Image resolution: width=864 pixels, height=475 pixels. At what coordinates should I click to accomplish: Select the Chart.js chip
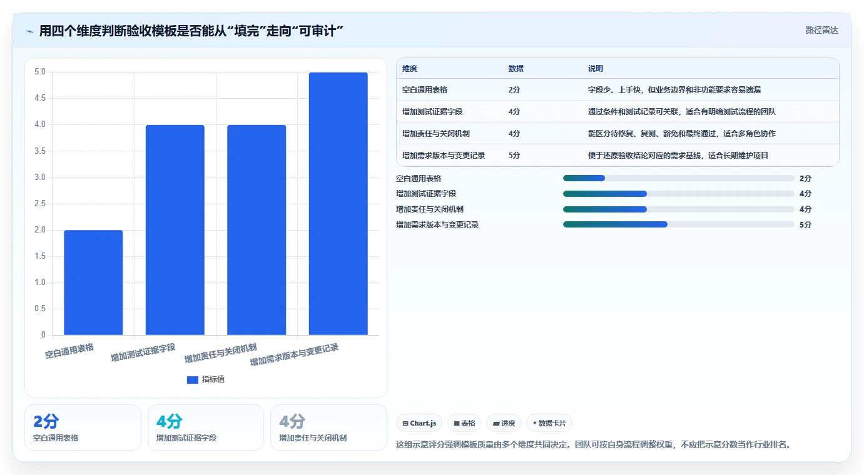coord(419,423)
